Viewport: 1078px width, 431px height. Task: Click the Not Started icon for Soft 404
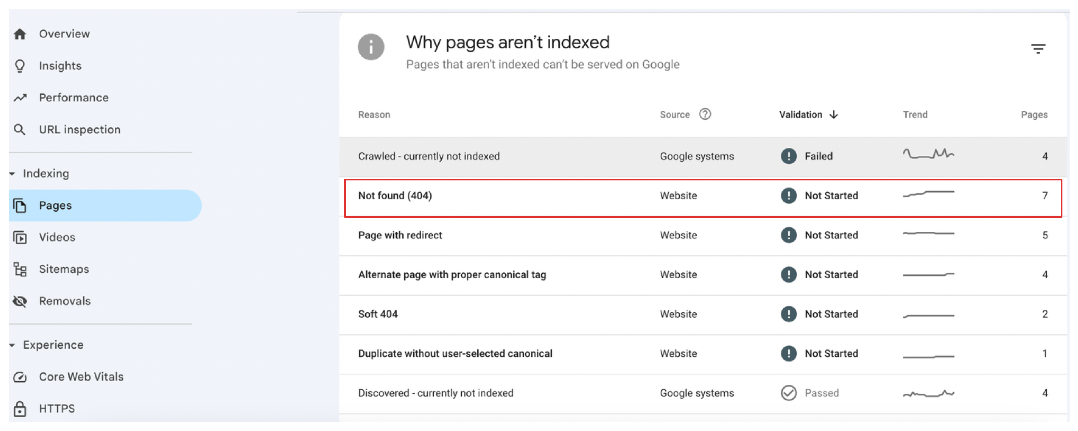pyautogui.click(x=789, y=314)
